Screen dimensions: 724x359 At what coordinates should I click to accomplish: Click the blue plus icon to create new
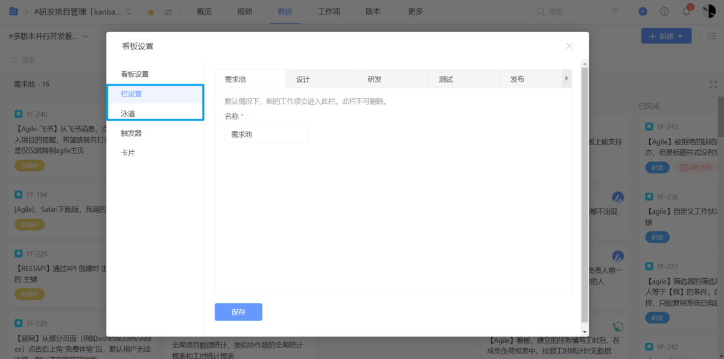pos(643,11)
